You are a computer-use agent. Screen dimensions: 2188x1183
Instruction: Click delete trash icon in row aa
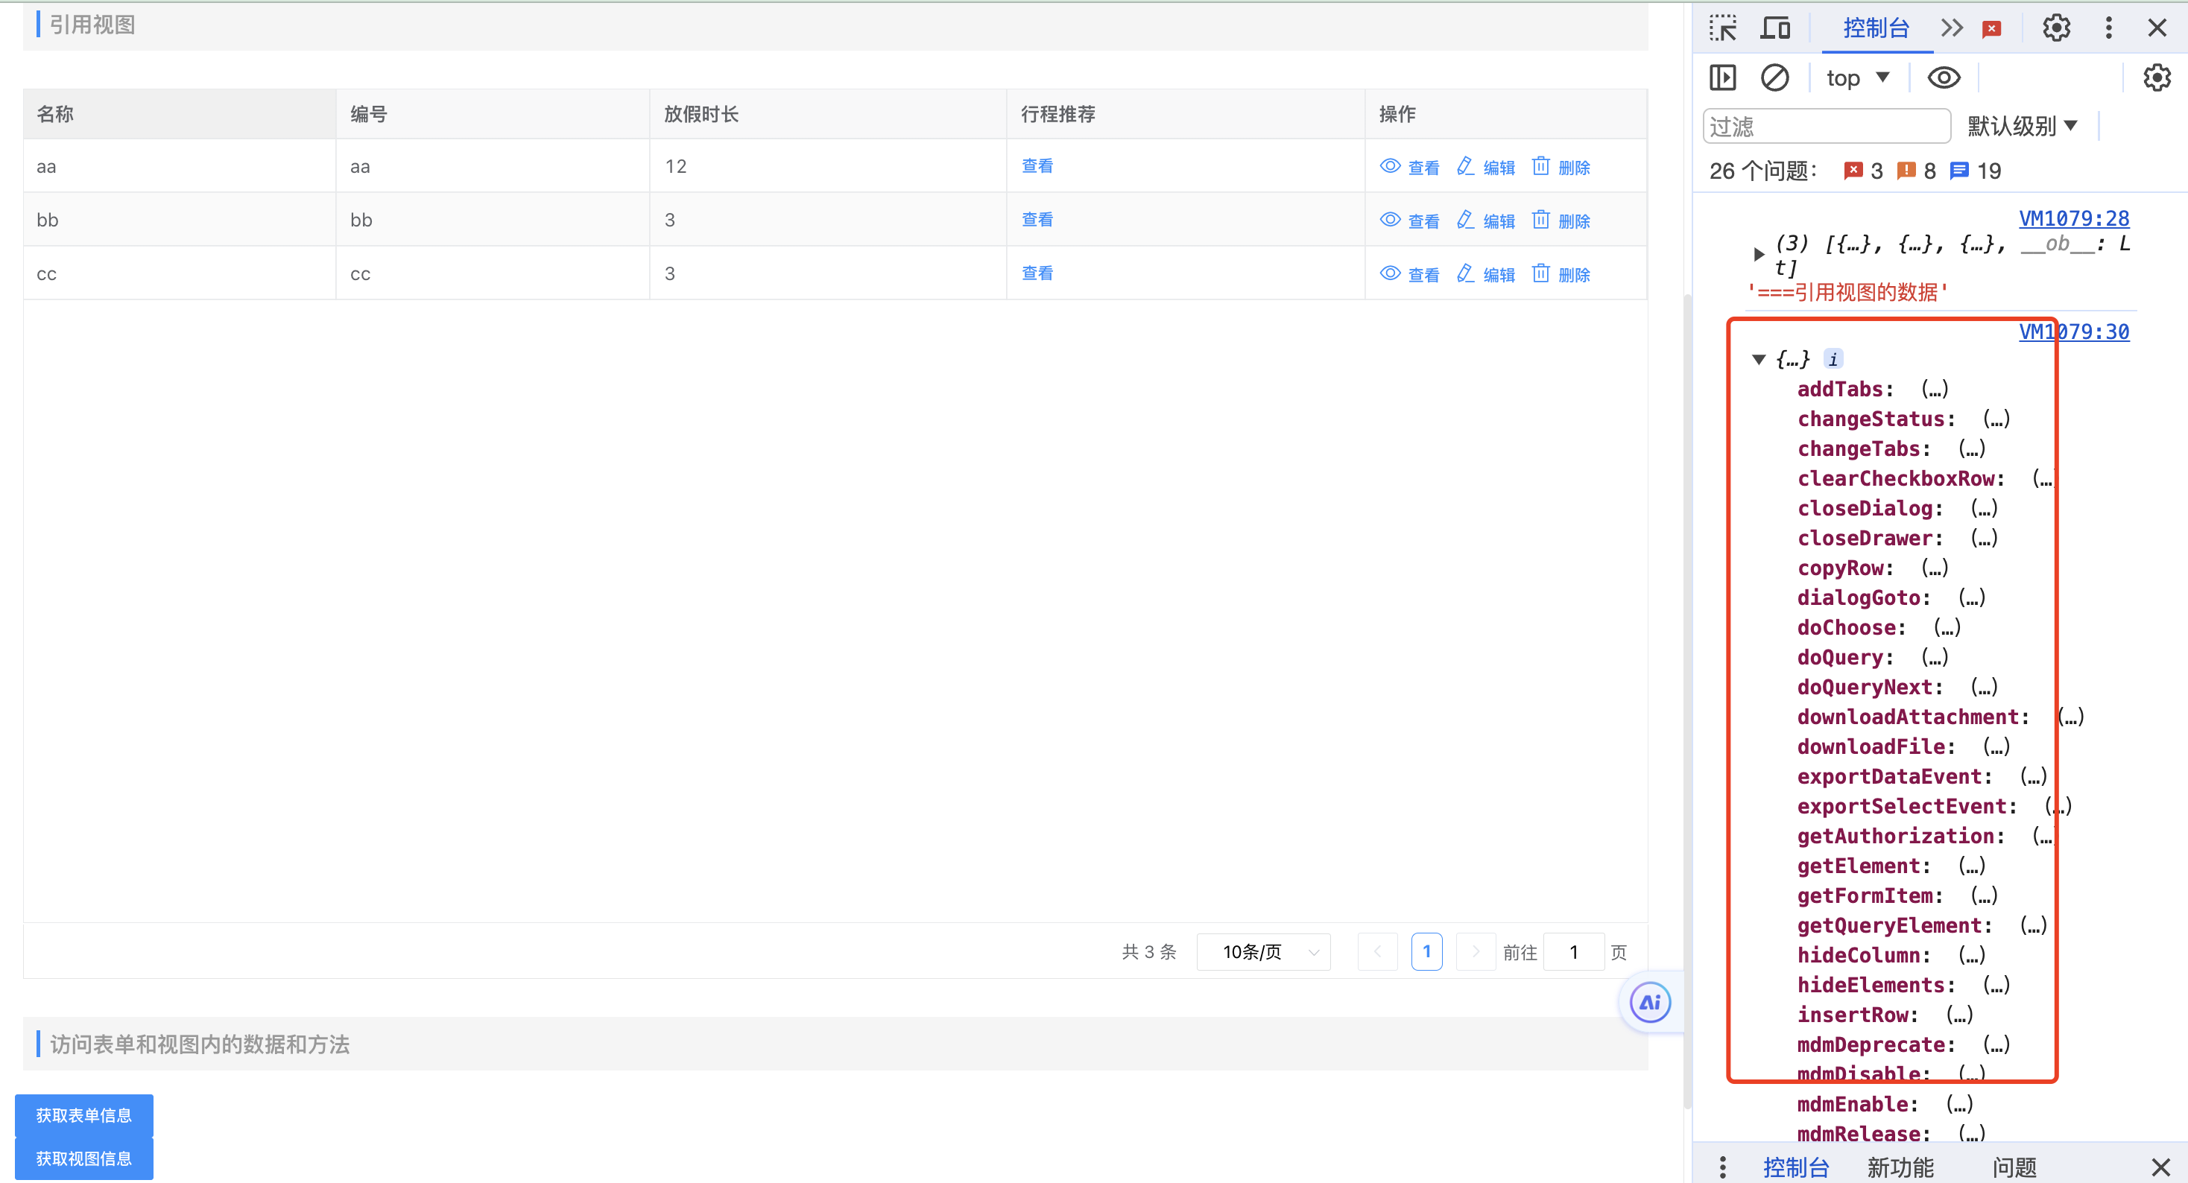[x=1540, y=166]
